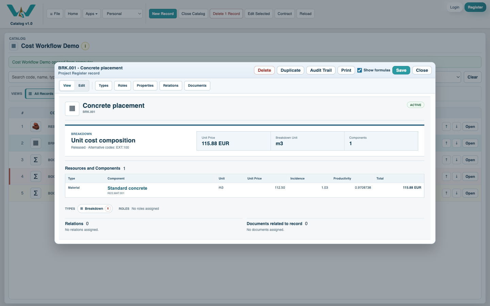Open the File menu
Image resolution: width=490 pixels, height=306 pixels.
pyautogui.click(x=55, y=14)
